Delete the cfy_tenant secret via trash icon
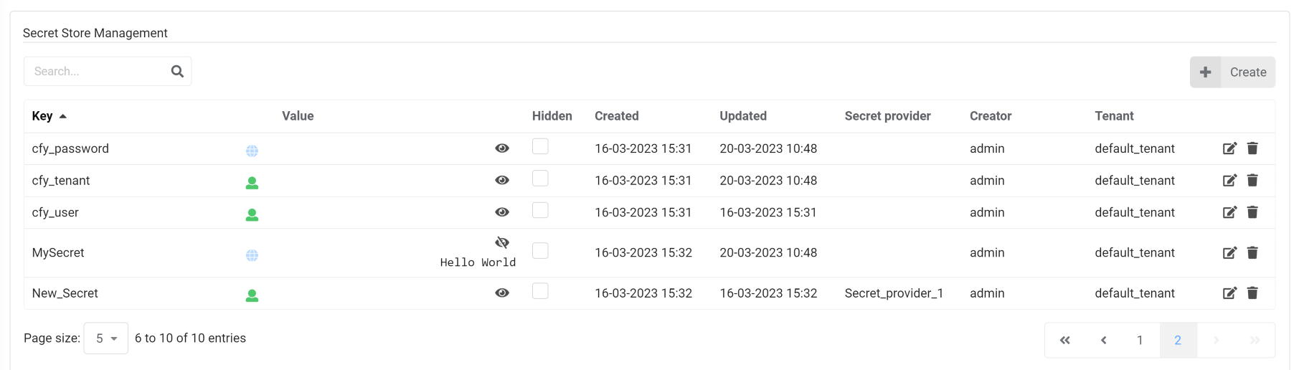 click(x=1252, y=180)
